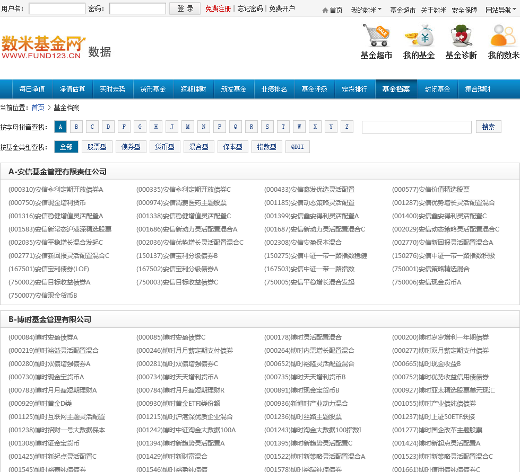Open fund (000084)博时安盈债券A
The width and height of the screenshot is (520, 472).
pyautogui.click(x=43, y=337)
